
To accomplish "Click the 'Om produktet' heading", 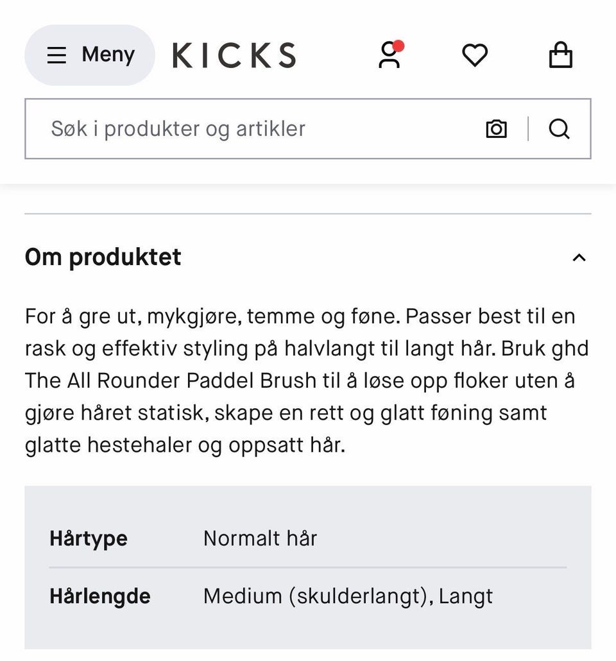I will (103, 257).
